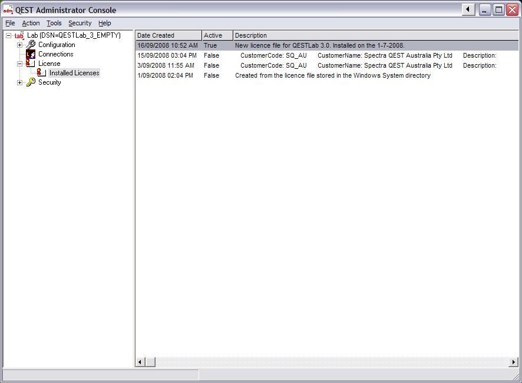Click the left-arrow button in title bar
Image resolution: width=522 pixels, height=383 pixels.
[468, 9]
